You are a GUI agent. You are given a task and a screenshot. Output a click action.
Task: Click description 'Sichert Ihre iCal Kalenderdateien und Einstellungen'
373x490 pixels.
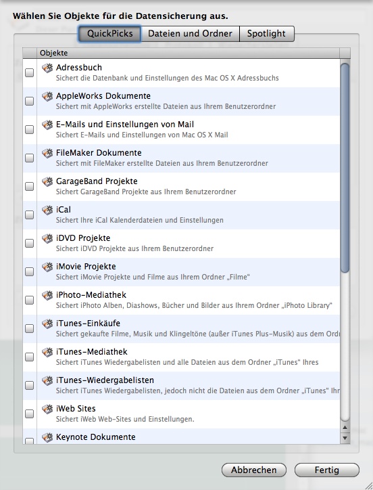coord(139,220)
